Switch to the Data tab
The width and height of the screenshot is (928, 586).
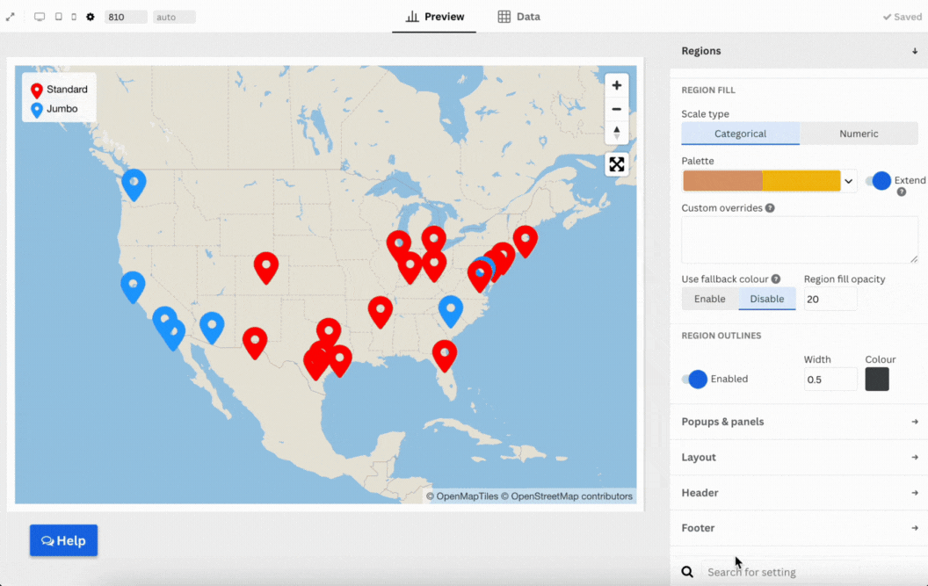(x=518, y=17)
